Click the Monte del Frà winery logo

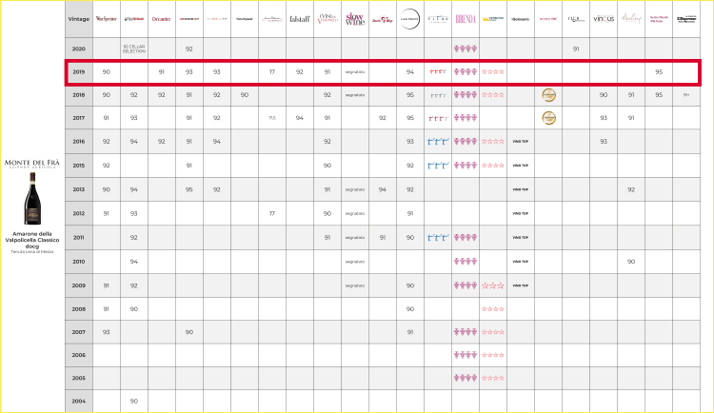click(x=31, y=164)
